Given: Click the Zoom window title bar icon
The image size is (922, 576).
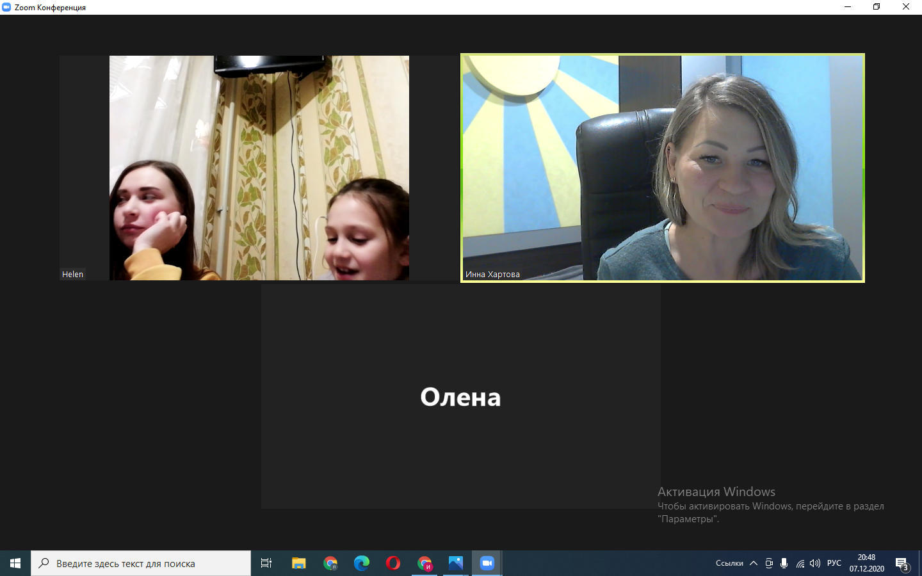Looking at the screenshot, I should coord(6,7).
